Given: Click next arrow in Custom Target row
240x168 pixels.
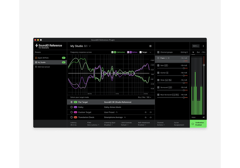Looking at the screenshot, I should click(x=150, y=112).
